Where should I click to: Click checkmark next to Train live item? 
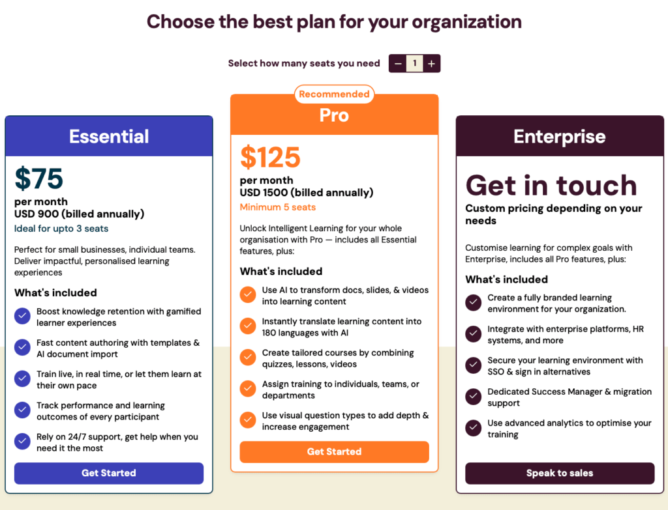click(22, 378)
